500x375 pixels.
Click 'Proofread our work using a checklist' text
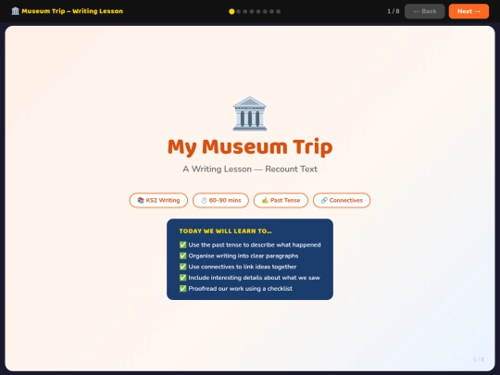[240, 288]
